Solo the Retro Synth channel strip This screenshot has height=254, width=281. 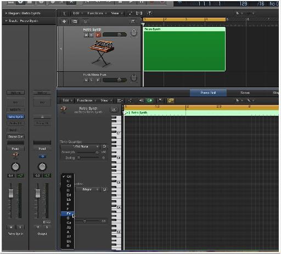pyautogui.click(x=20, y=227)
